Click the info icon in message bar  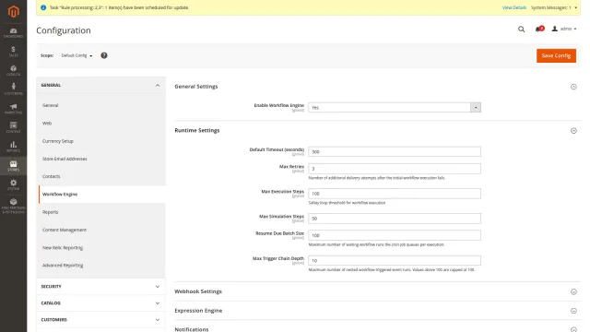[43, 7]
